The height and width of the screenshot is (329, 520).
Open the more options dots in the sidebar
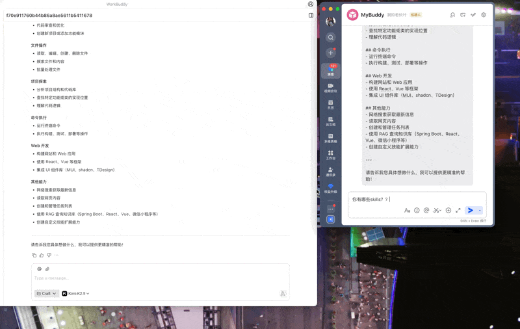point(331,209)
